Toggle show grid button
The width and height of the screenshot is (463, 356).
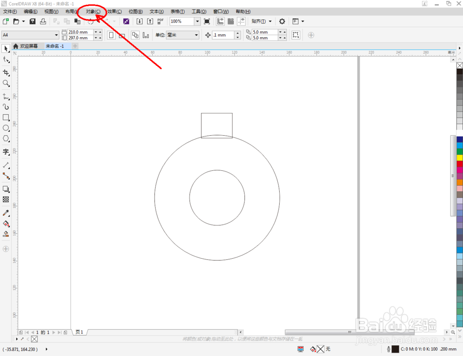tap(231, 21)
